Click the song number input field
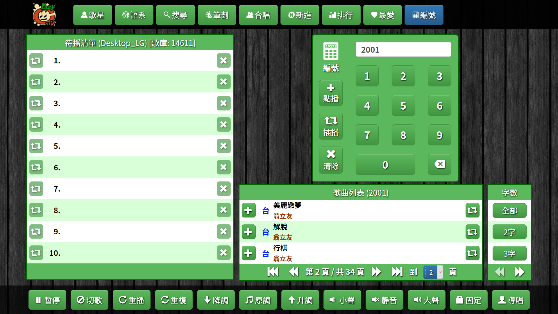Image resolution: width=558 pixels, height=314 pixels. 403,50
